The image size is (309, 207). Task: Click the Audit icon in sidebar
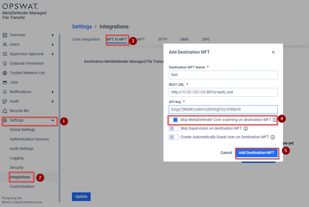click(5, 101)
